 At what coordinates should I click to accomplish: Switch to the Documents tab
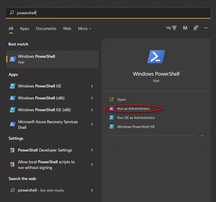[x=46, y=29]
